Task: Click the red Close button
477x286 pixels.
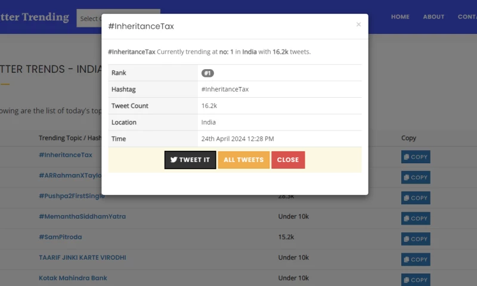Action: point(288,160)
